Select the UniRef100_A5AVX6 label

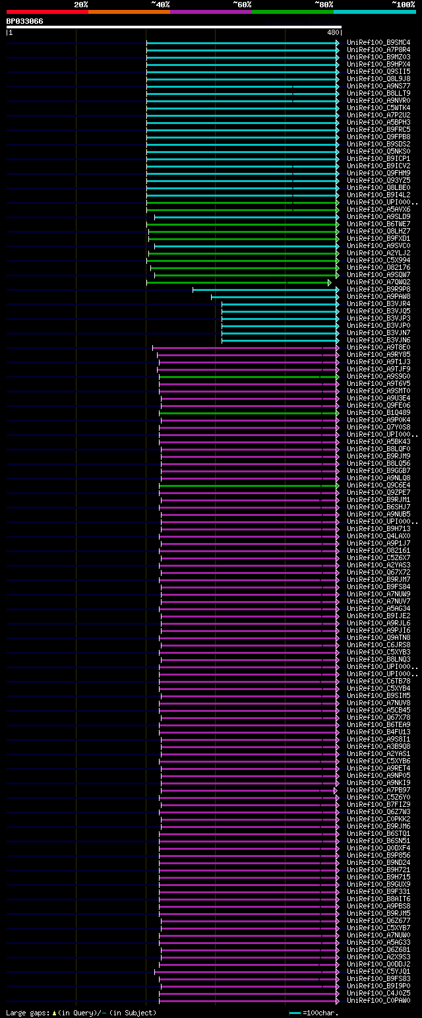click(378, 210)
